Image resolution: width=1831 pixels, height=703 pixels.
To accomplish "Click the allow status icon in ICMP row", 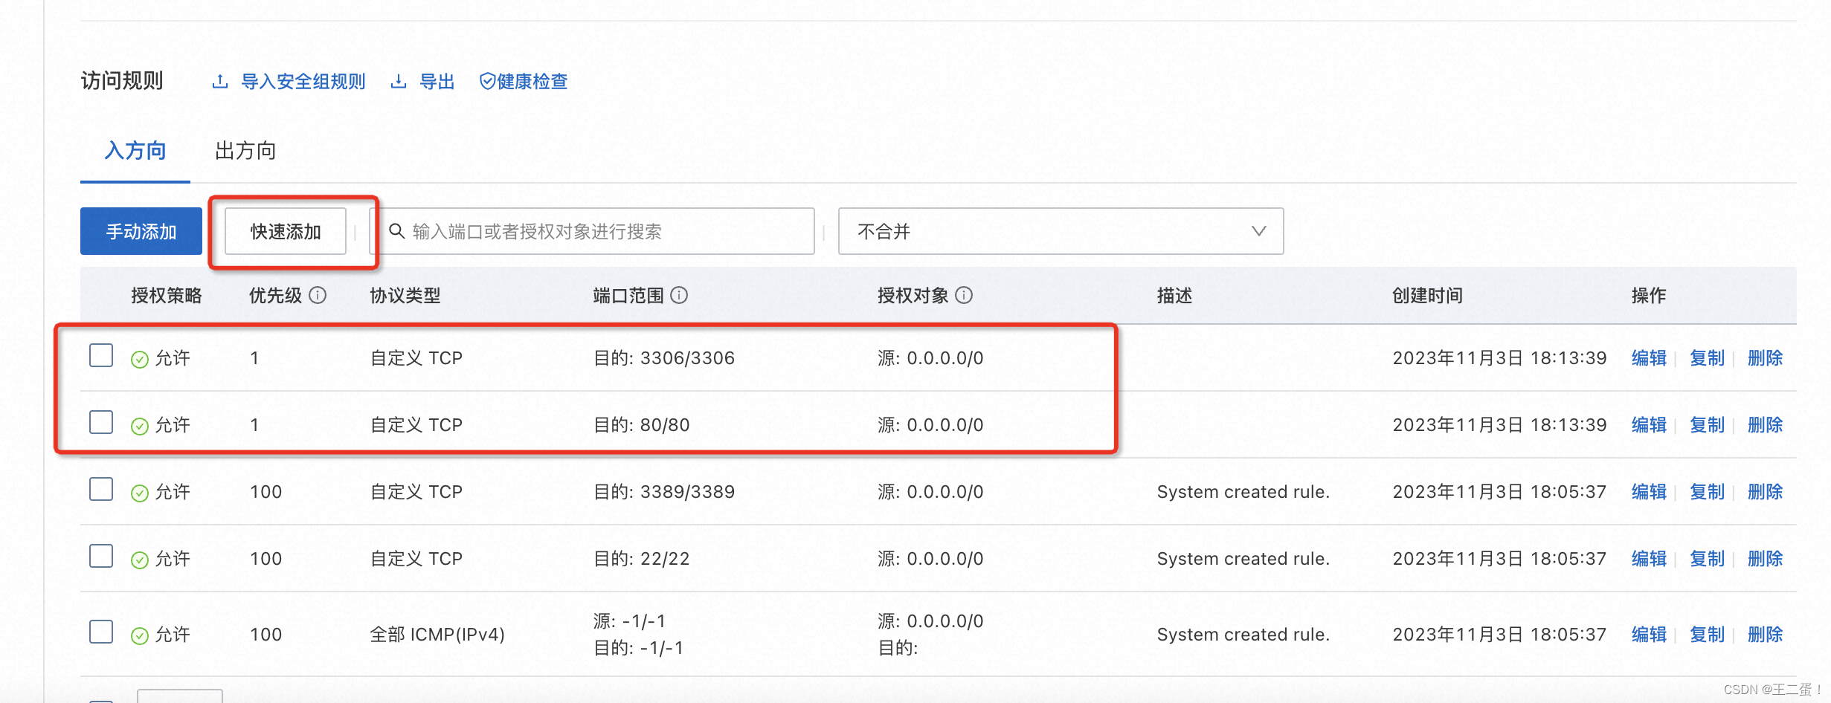I will click(140, 636).
